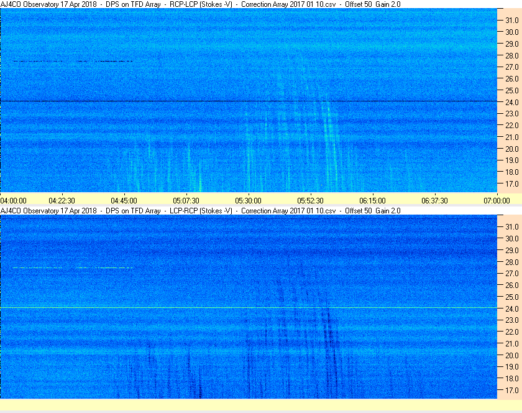Select 29.0 frequency label on RCP-LCP chart

click(512, 44)
